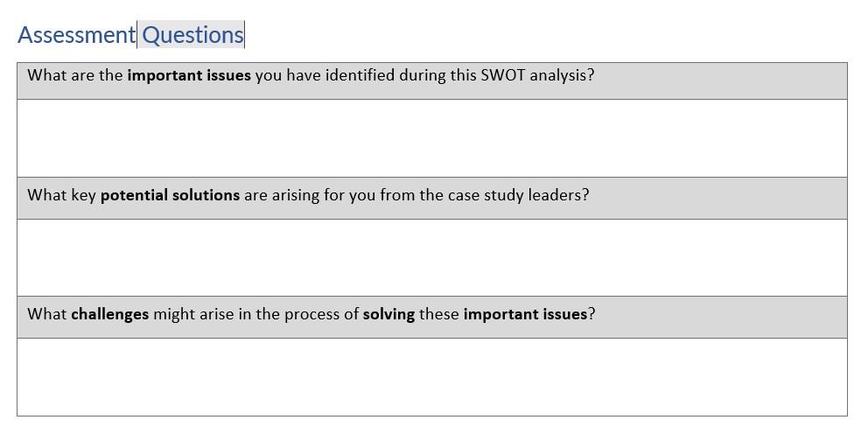Click the empty answer cell below potential solutions question

(431, 257)
